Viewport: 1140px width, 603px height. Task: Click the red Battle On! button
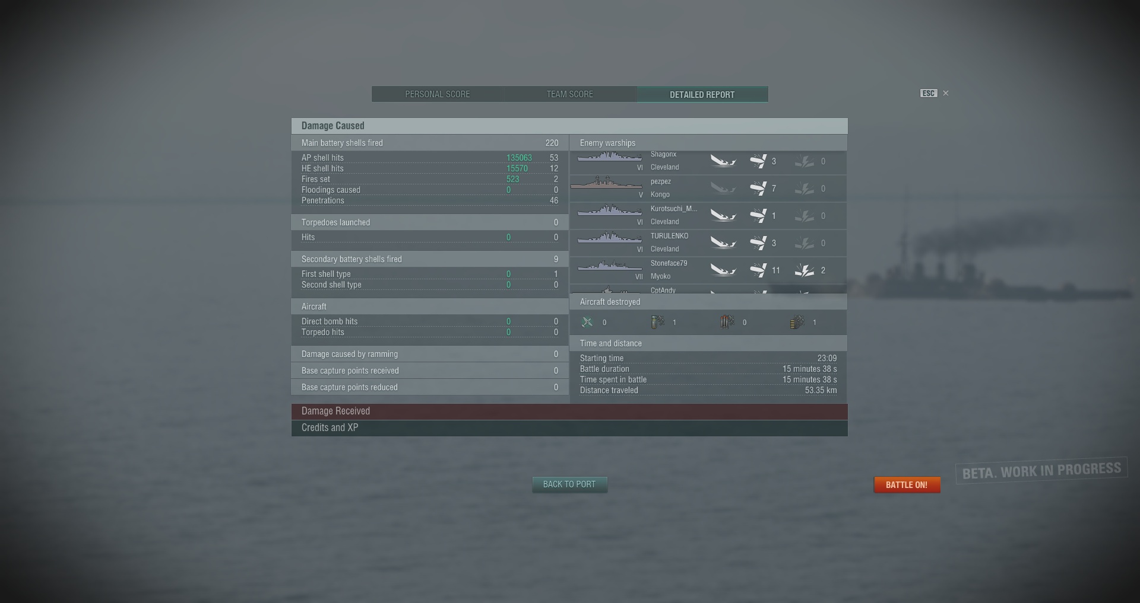[907, 485]
